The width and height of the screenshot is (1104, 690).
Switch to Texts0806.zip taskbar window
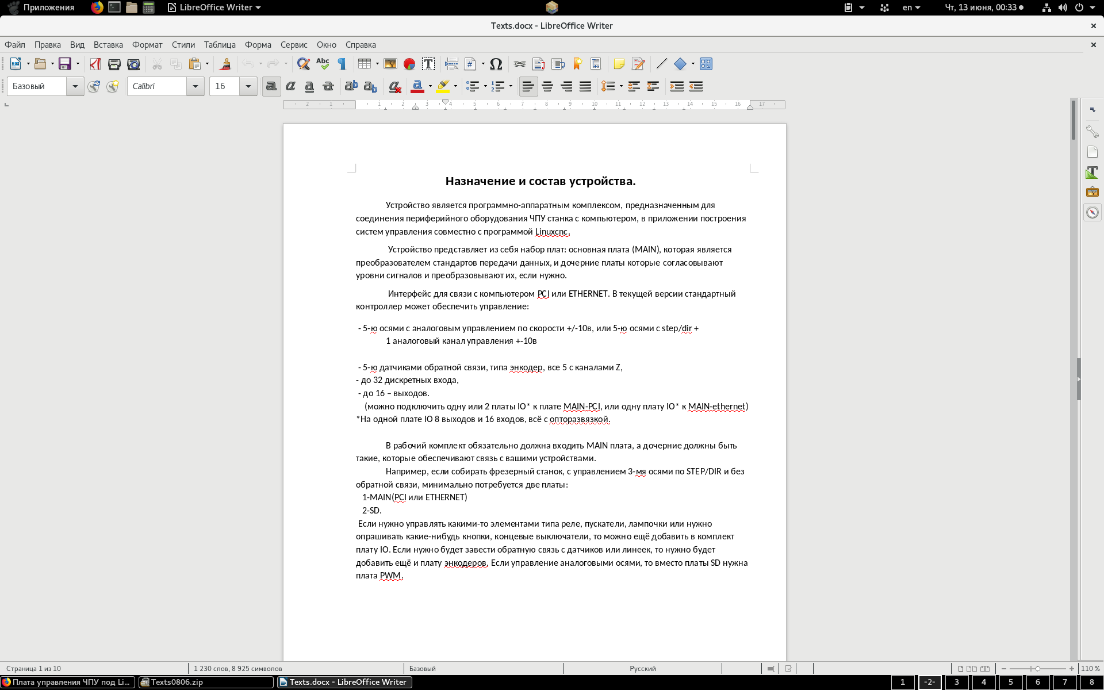[x=206, y=682]
